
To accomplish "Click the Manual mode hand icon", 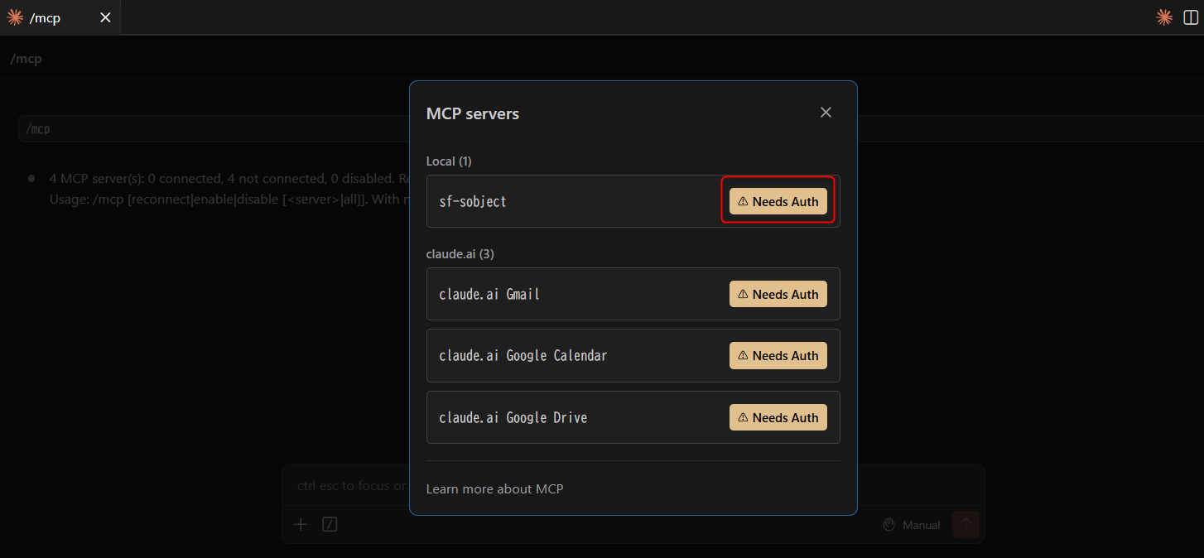I will coord(890,524).
